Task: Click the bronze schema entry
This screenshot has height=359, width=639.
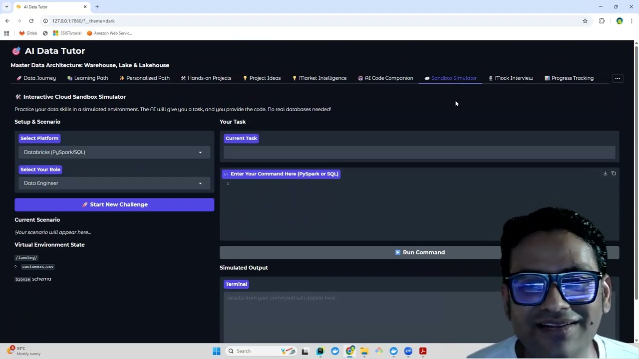Action: coord(33,279)
